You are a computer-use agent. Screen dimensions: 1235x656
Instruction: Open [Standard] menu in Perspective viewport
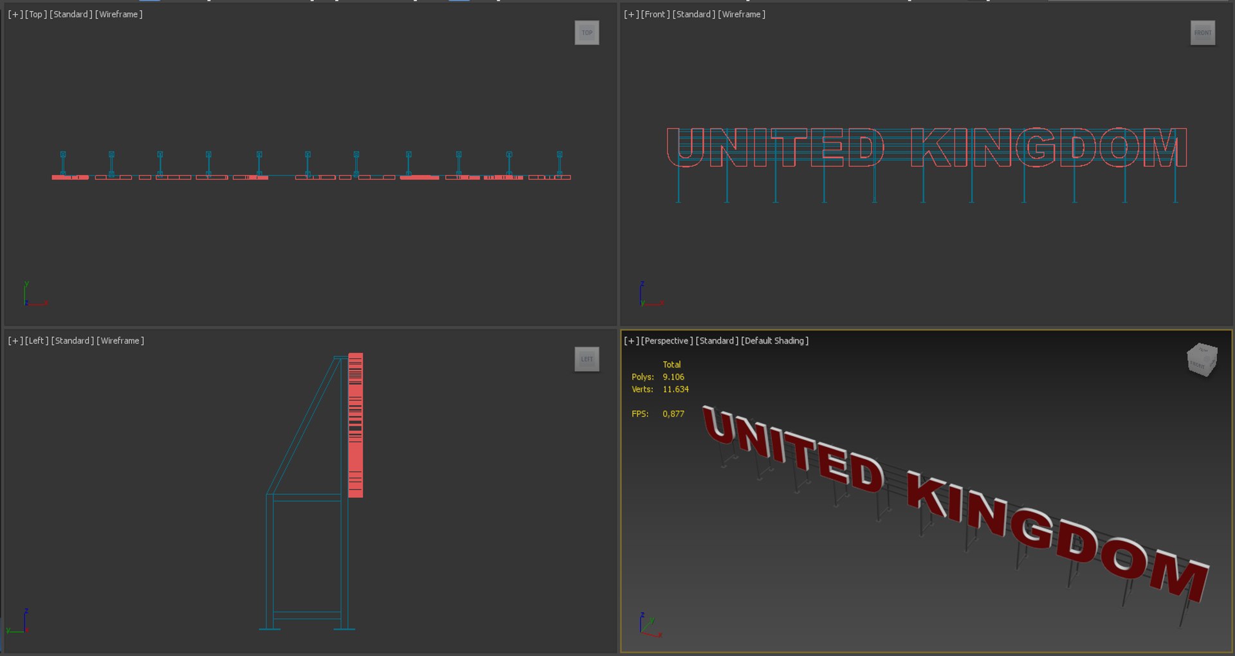tap(717, 341)
